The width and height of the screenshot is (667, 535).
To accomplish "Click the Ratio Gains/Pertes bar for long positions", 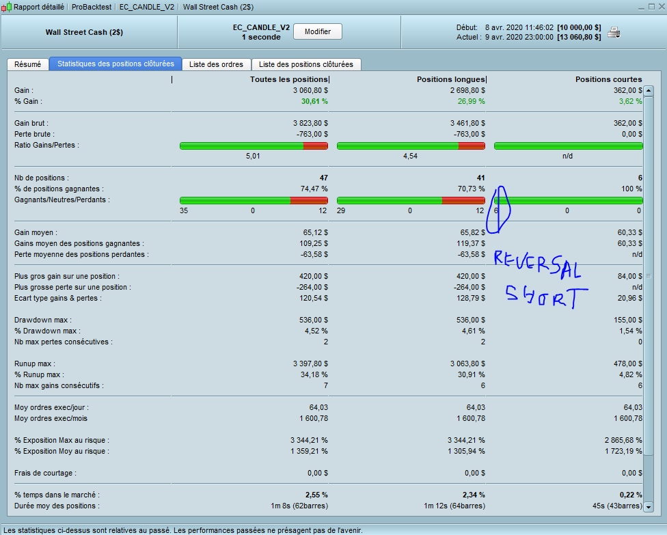I will (x=411, y=146).
